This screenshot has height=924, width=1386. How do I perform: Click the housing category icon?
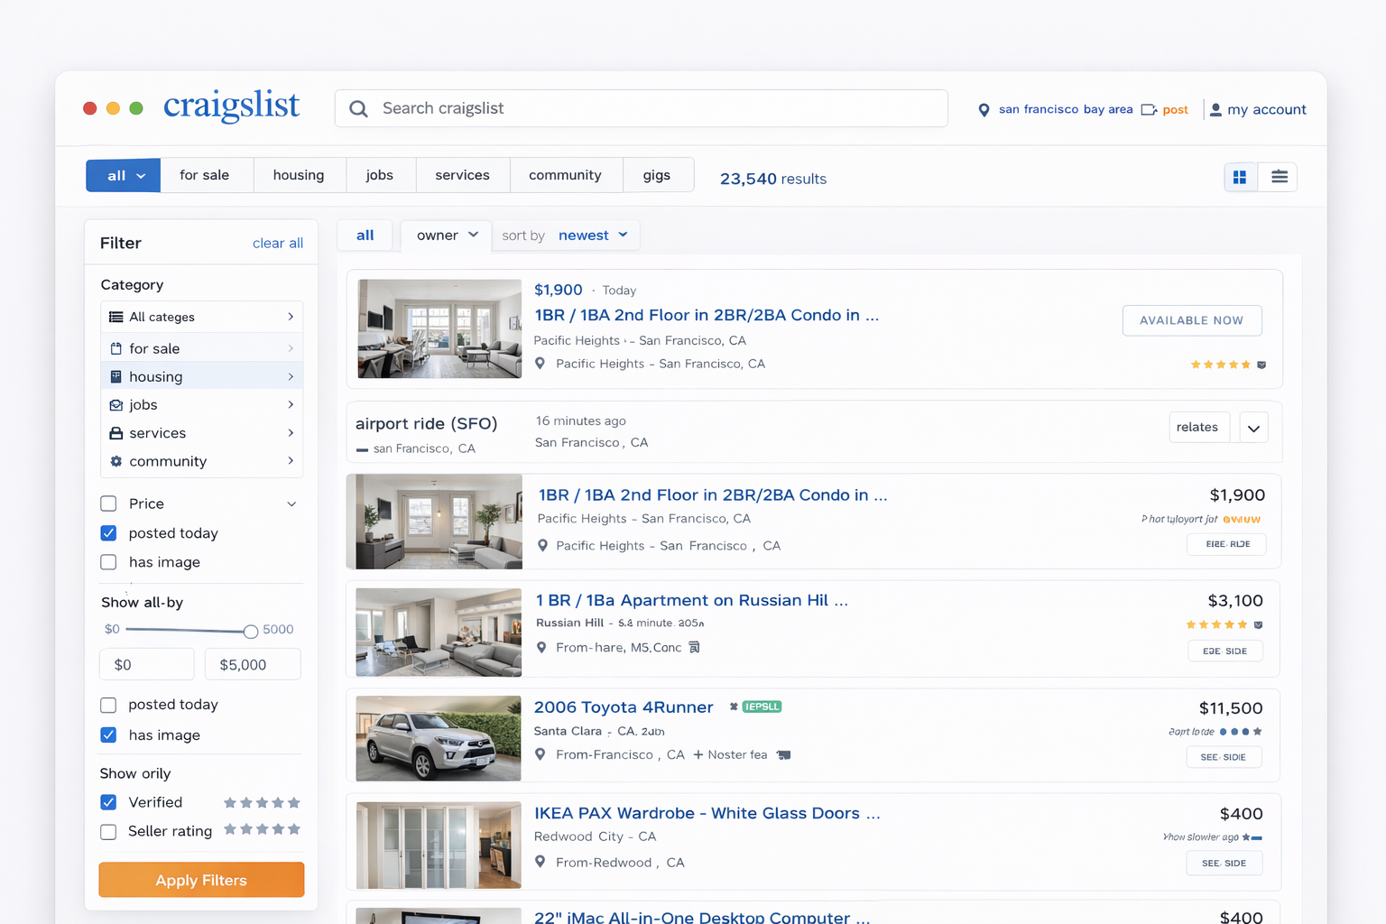click(x=116, y=376)
